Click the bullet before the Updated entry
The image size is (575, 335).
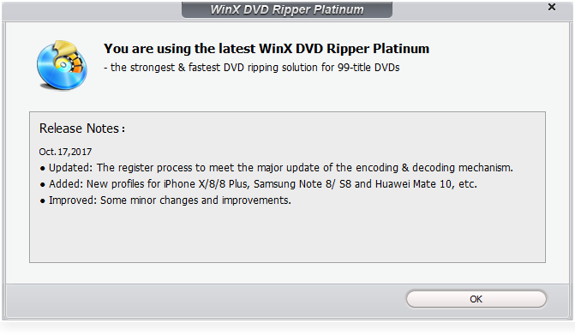43,169
